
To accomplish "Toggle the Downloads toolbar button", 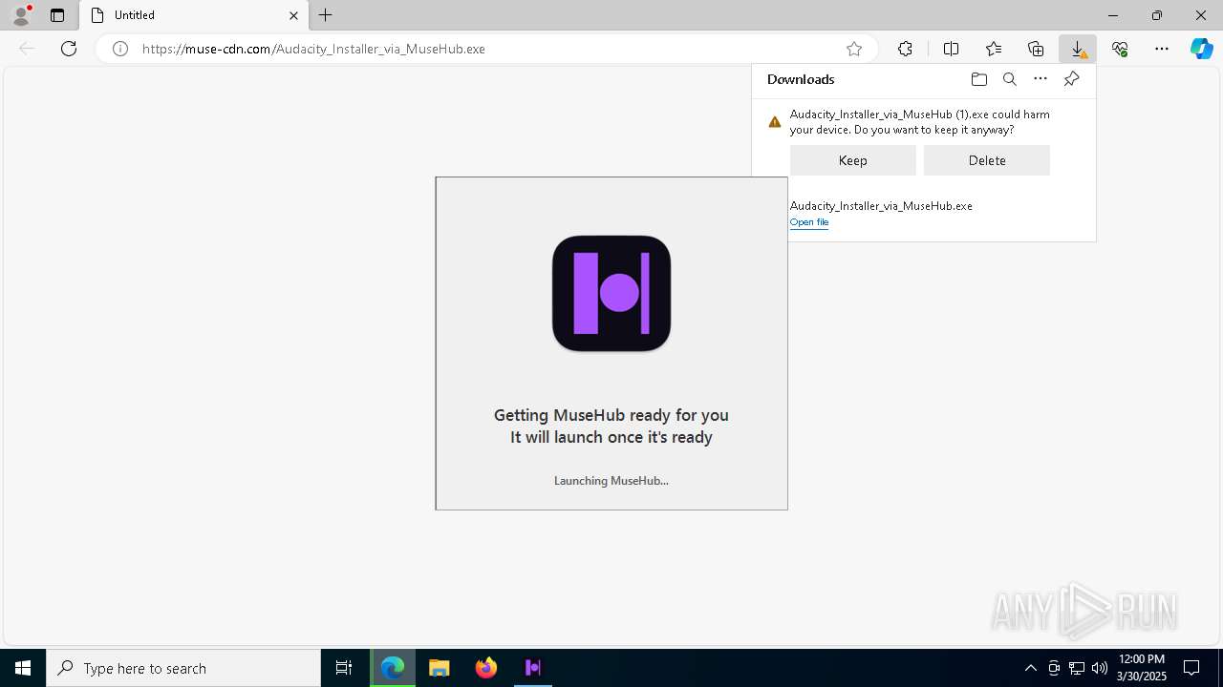I will click(1078, 49).
